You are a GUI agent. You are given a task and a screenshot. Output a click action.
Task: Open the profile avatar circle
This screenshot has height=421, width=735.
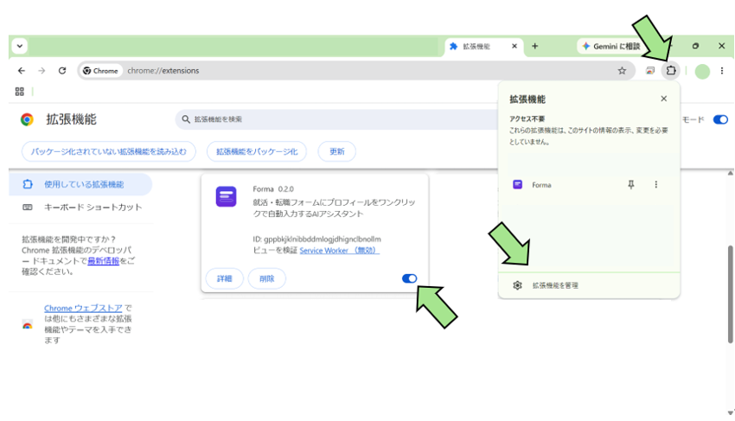[x=702, y=71]
